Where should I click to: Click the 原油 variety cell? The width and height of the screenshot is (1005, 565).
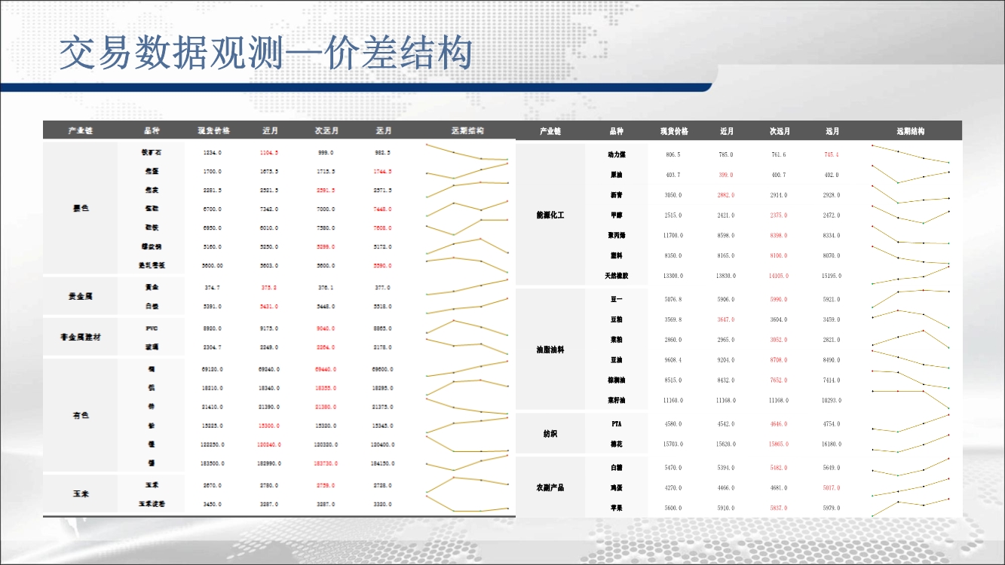pos(617,175)
